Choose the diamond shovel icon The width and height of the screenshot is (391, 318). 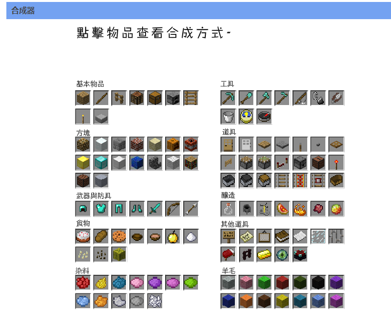246,98
